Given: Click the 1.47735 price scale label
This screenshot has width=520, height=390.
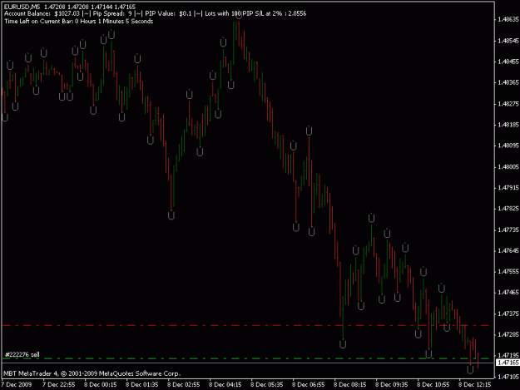Looking at the screenshot, I should pos(508,230).
